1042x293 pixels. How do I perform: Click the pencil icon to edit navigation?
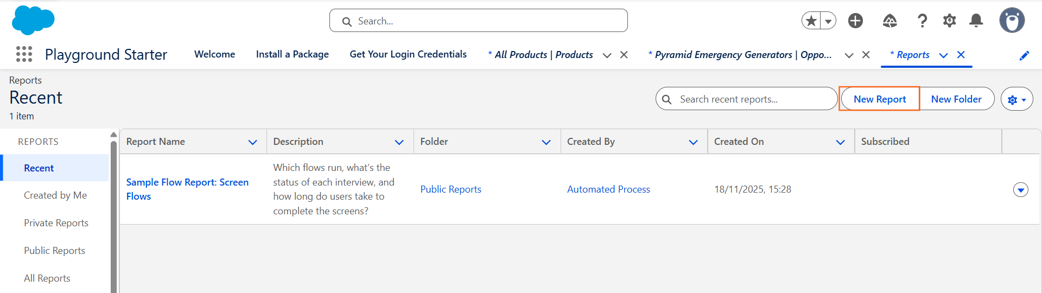pyautogui.click(x=1025, y=55)
